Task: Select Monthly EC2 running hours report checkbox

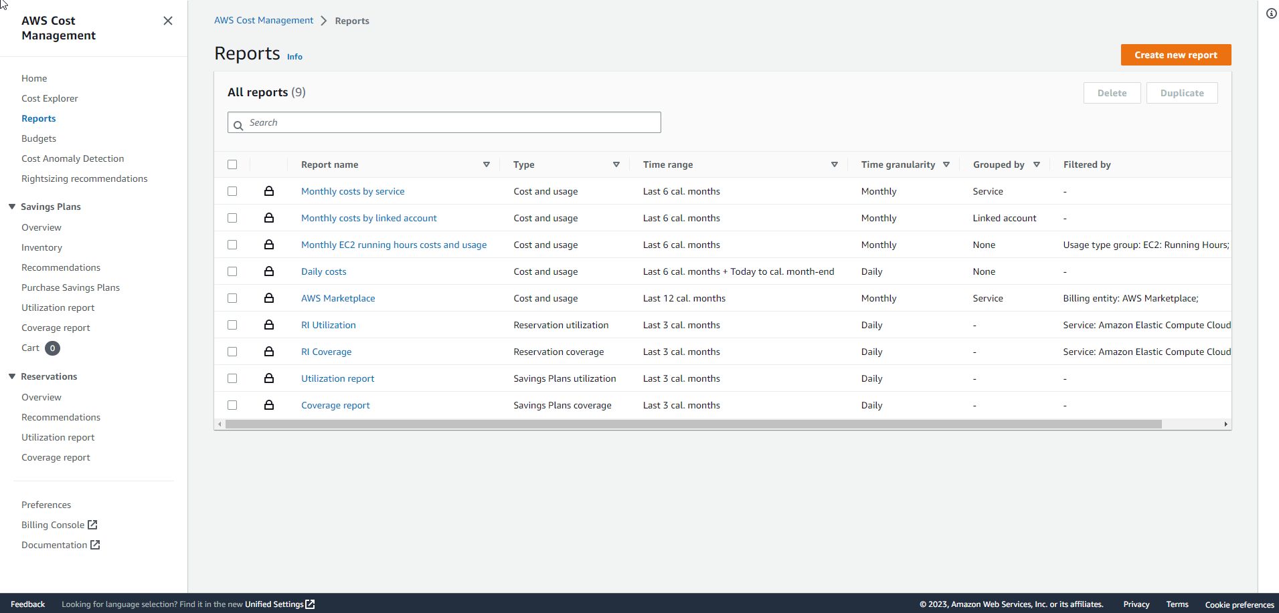Action: pos(232,245)
